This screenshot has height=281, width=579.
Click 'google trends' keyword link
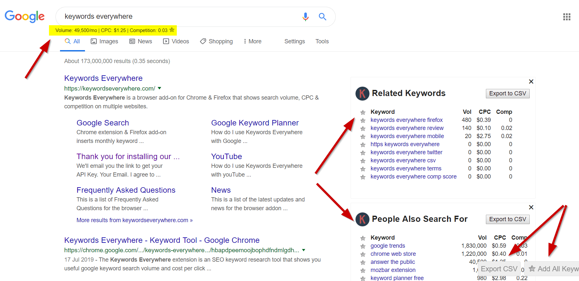[x=388, y=246]
